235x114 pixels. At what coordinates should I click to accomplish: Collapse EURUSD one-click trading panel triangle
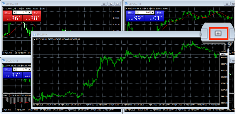[x=4, y=9]
